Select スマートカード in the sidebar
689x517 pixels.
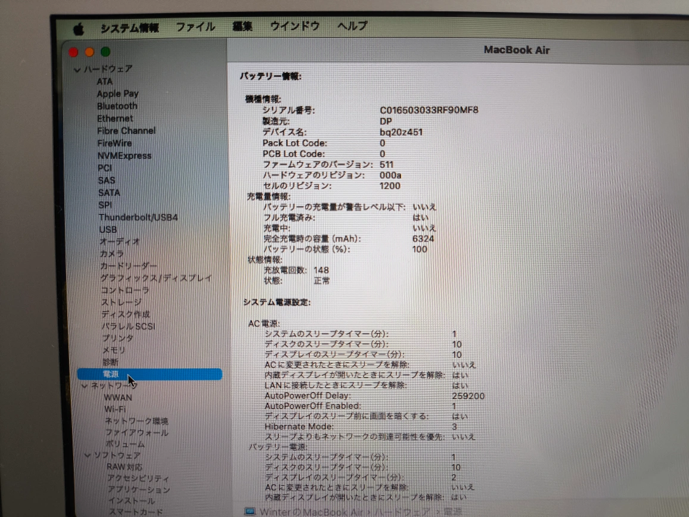tap(136, 512)
